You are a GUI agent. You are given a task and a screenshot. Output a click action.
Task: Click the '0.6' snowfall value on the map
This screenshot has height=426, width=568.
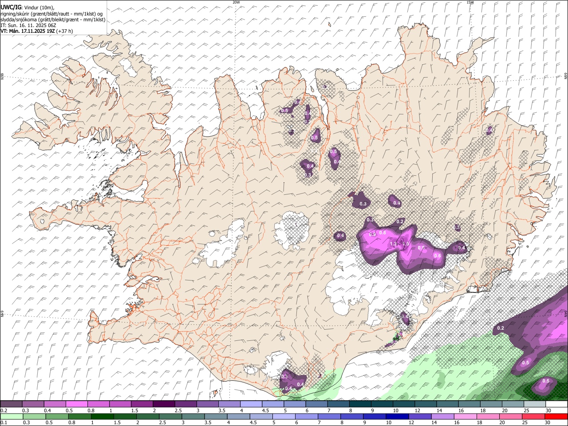pos(437,256)
